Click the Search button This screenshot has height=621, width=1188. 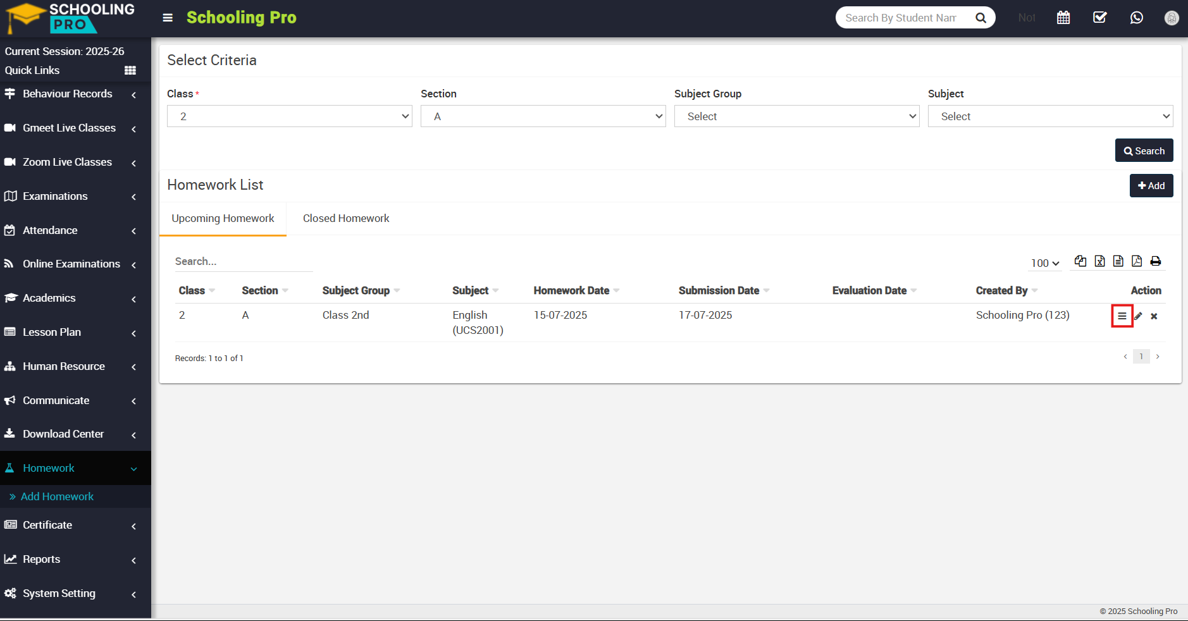point(1144,151)
